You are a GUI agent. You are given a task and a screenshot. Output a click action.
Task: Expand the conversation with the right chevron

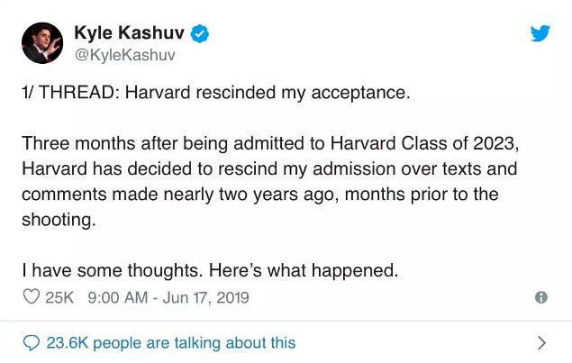click(x=540, y=342)
